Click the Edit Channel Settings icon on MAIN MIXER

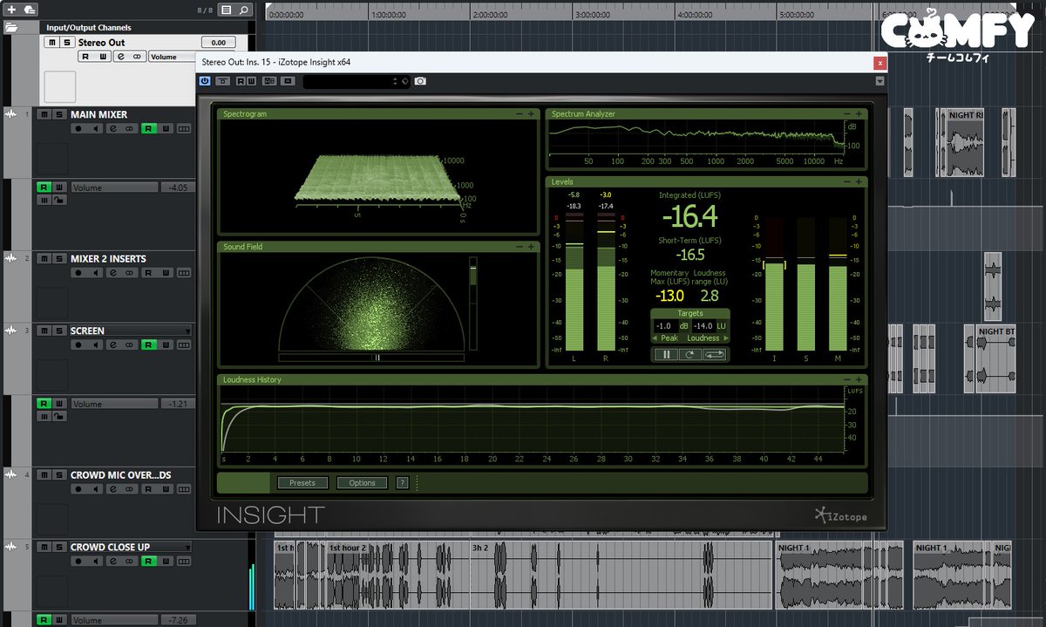coord(112,128)
